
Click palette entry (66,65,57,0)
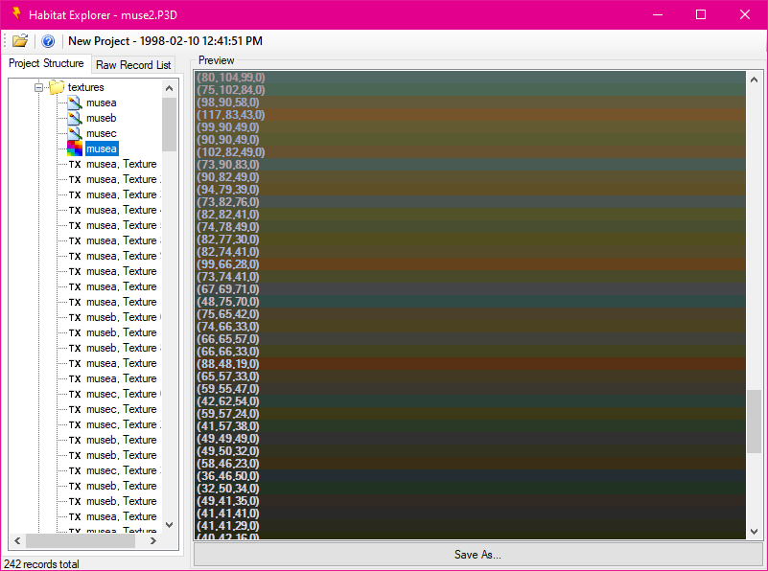click(x=470, y=338)
